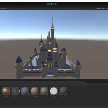This screenshot has height=108, width=108.
Task: Select the Wall orange material sphere
Action: (34, 91)
